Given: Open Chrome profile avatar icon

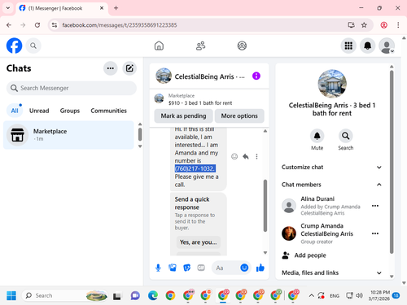Looking at the screenshot, I should (x=383, y=25).
